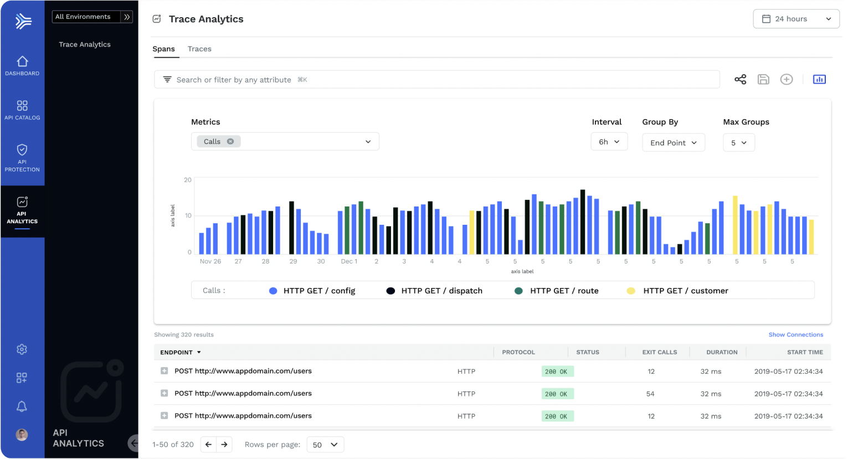
Task: Go to next page arrow button
Action: (x=224, y=444)
